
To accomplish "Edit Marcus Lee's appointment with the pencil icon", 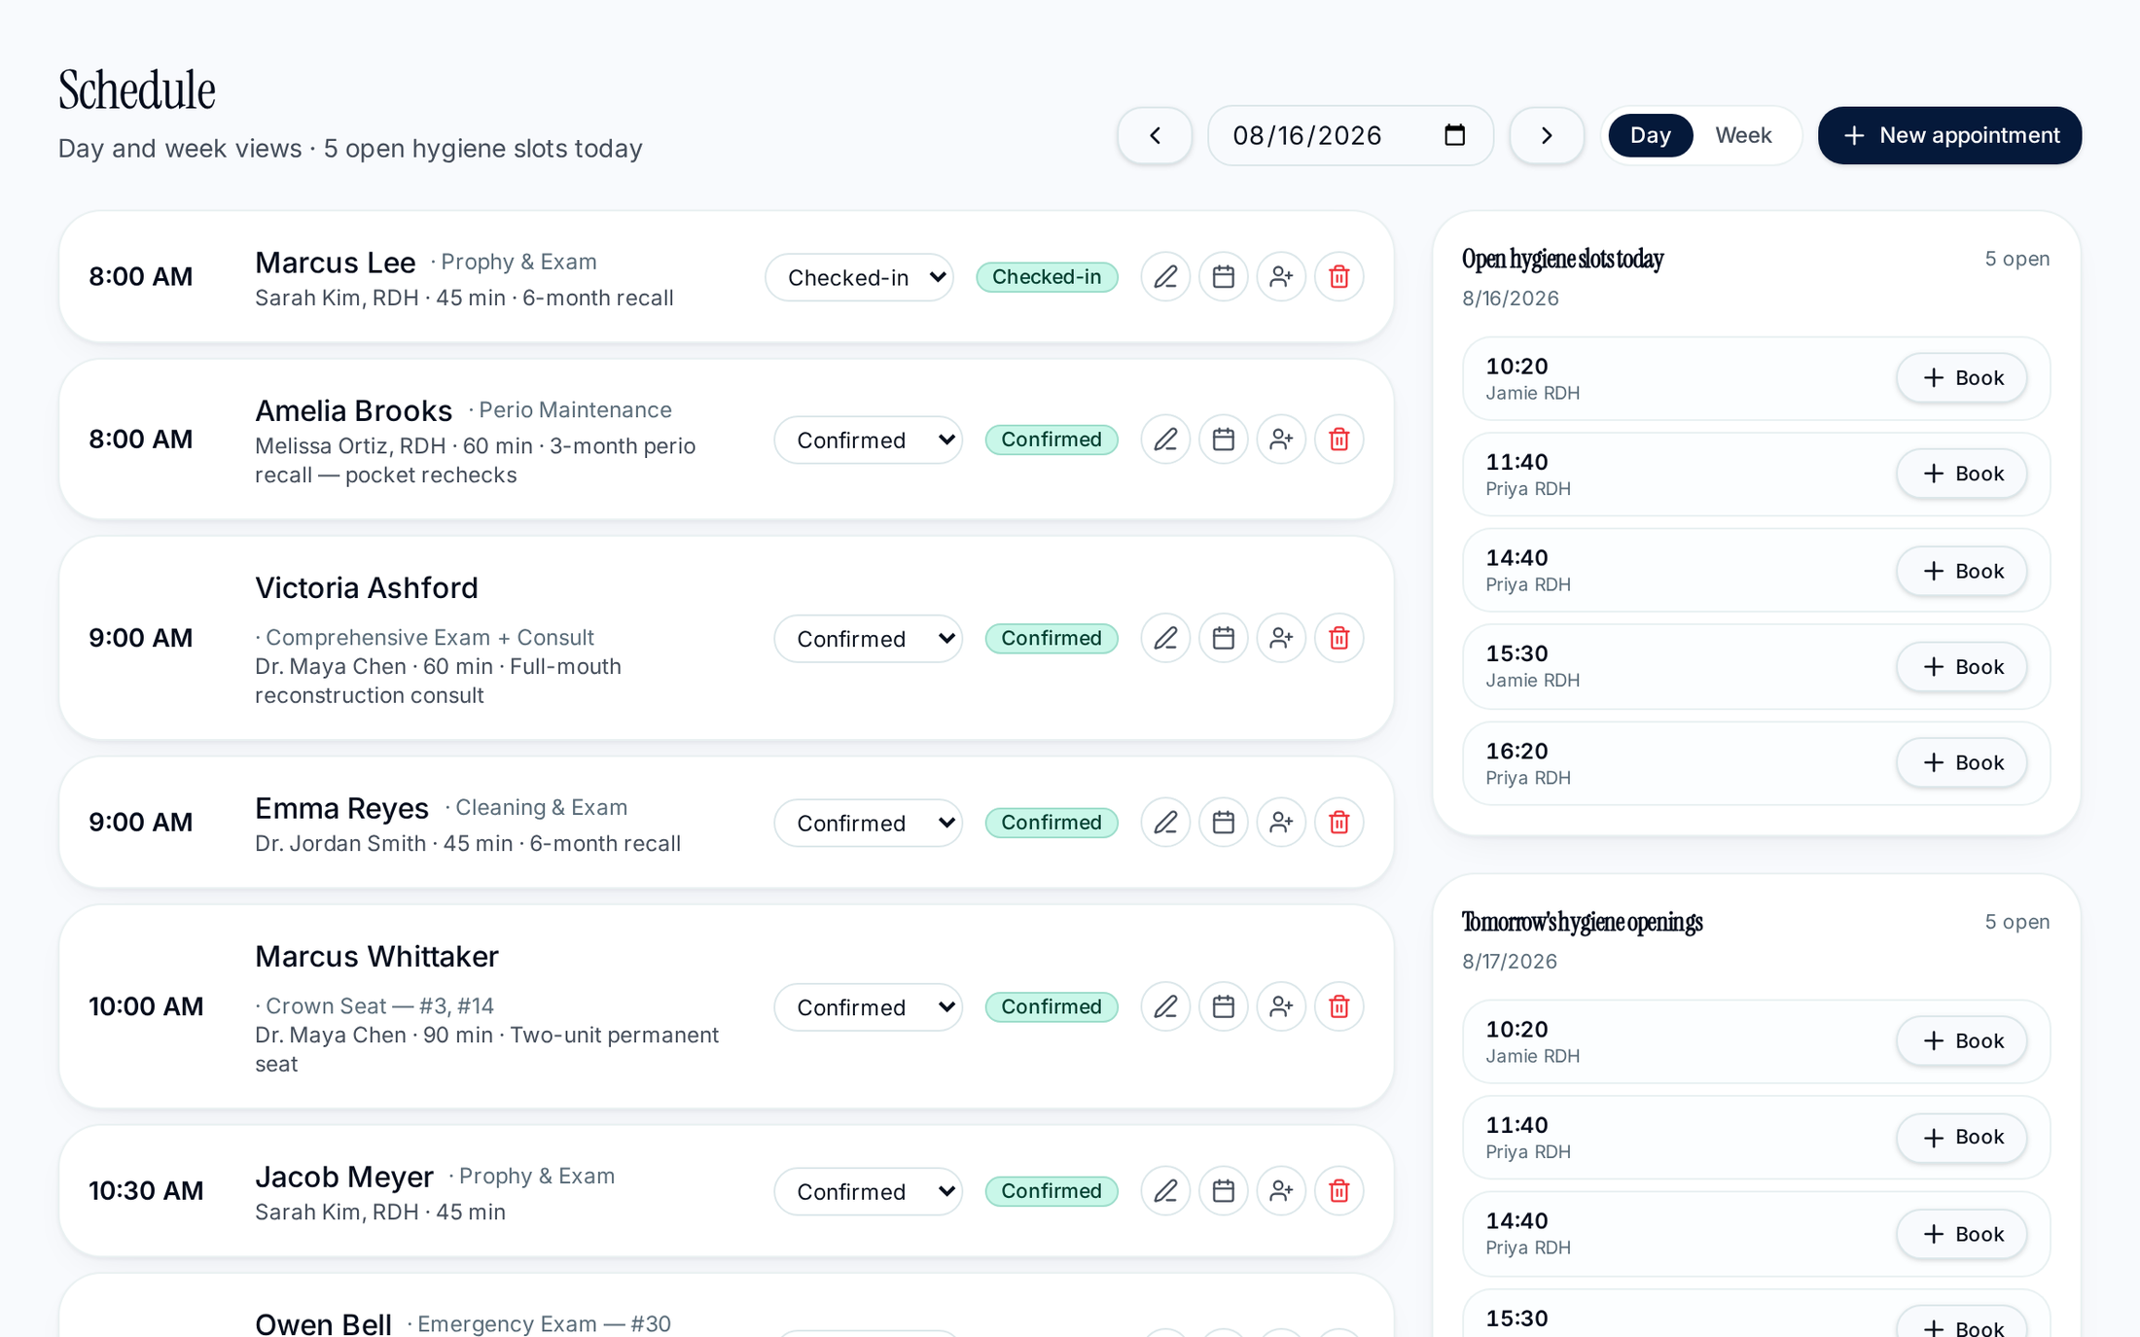I will point(1165,277).
